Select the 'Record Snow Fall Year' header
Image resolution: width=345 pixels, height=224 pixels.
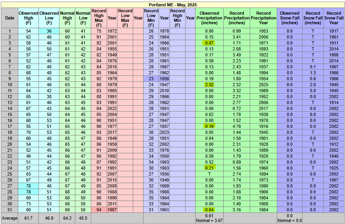click(x=333, y=18)
